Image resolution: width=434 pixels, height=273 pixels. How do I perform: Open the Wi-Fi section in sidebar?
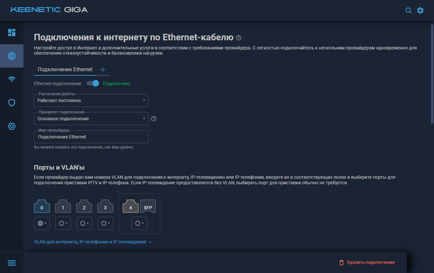pos(11,79)
